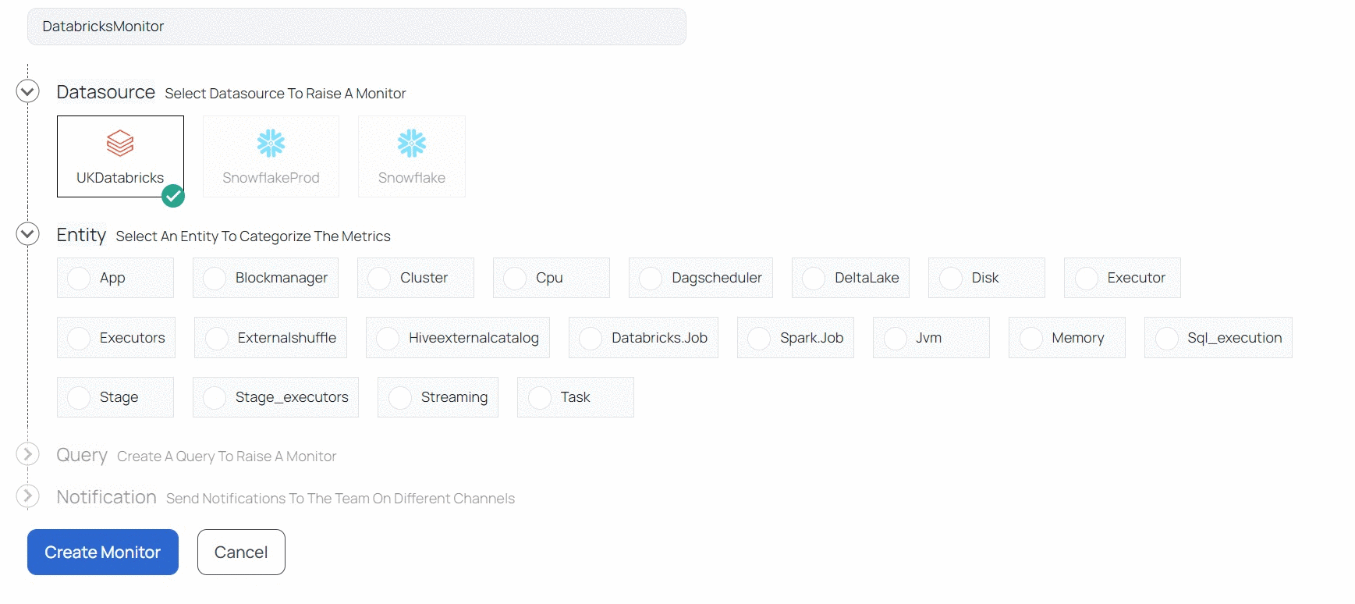Click 'Create A Query To Raise A Monitor' text
1355x604 pixels.
click(227, 457)
